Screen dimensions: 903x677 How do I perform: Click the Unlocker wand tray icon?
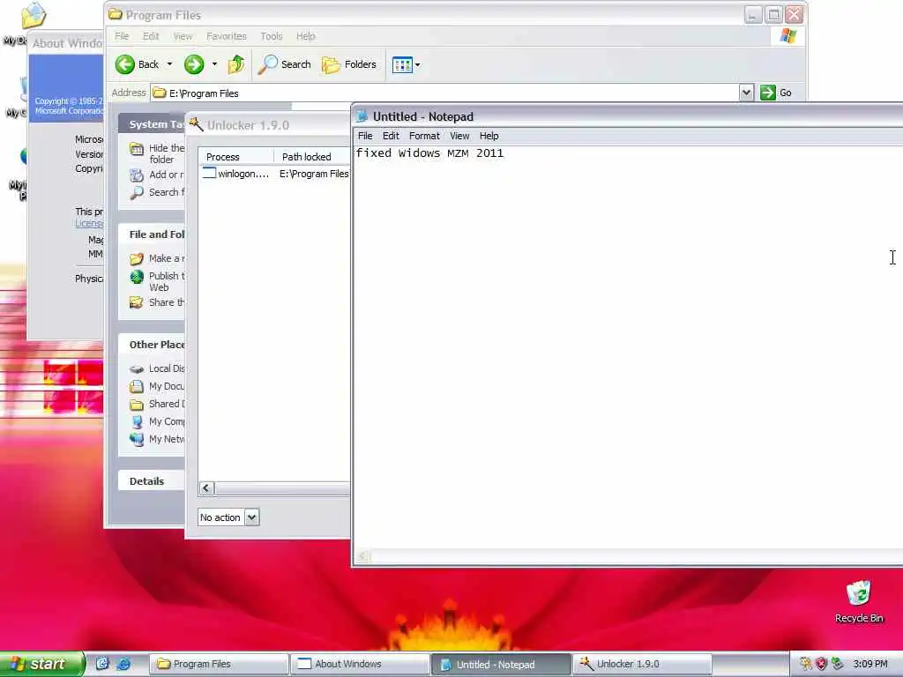click(x=805, y=664)
